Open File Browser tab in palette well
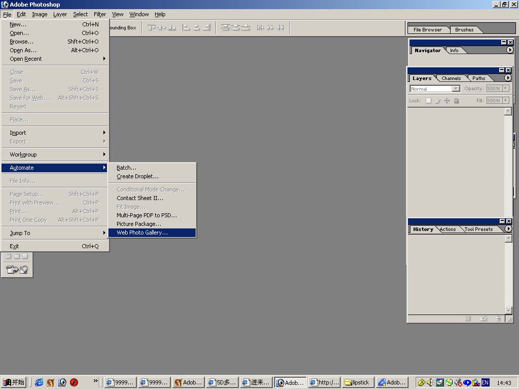 click(428, 29)
